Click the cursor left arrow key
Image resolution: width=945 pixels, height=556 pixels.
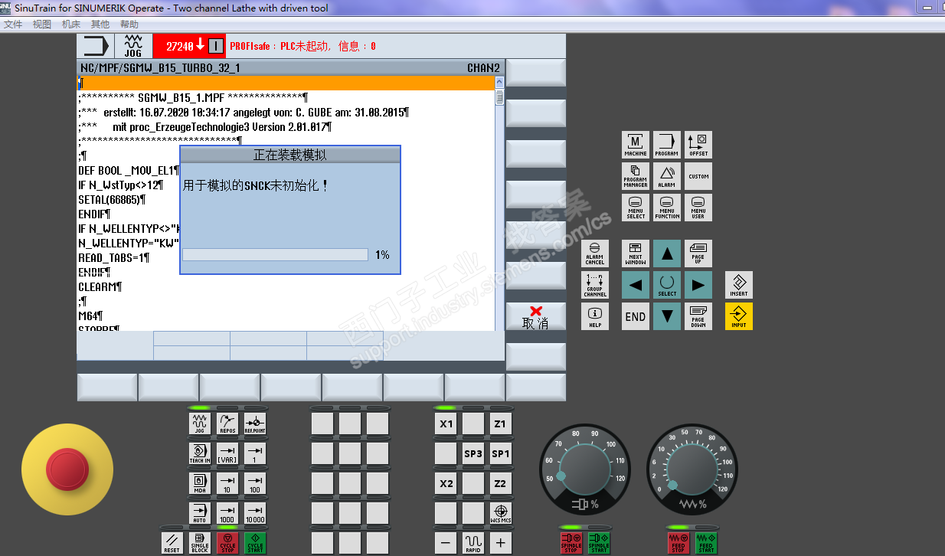coord(636,285)
